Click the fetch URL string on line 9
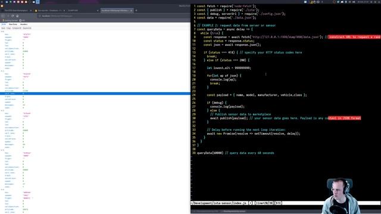The height and width of the screenshot is (214, 381). click(x=285, y=37)
